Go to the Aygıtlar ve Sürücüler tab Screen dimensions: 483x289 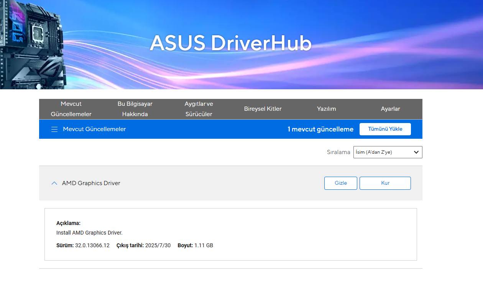199,109
